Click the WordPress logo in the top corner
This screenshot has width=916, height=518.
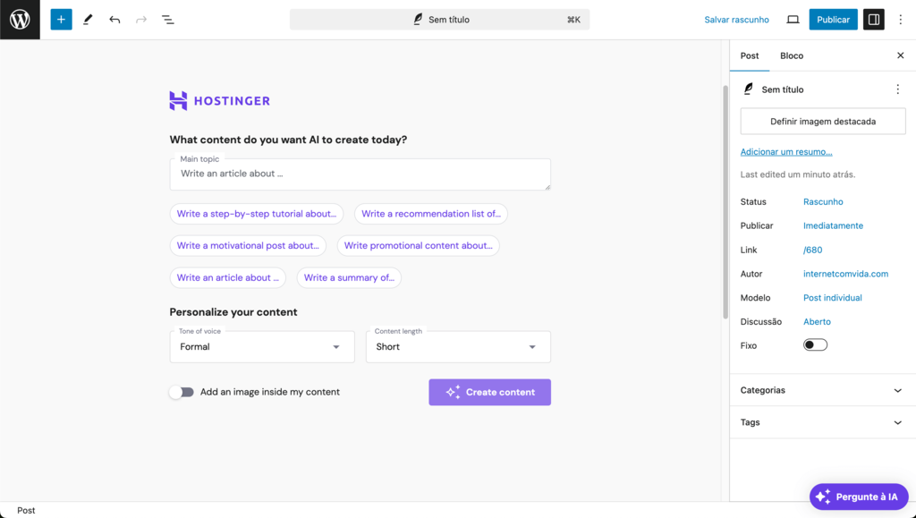19,19
